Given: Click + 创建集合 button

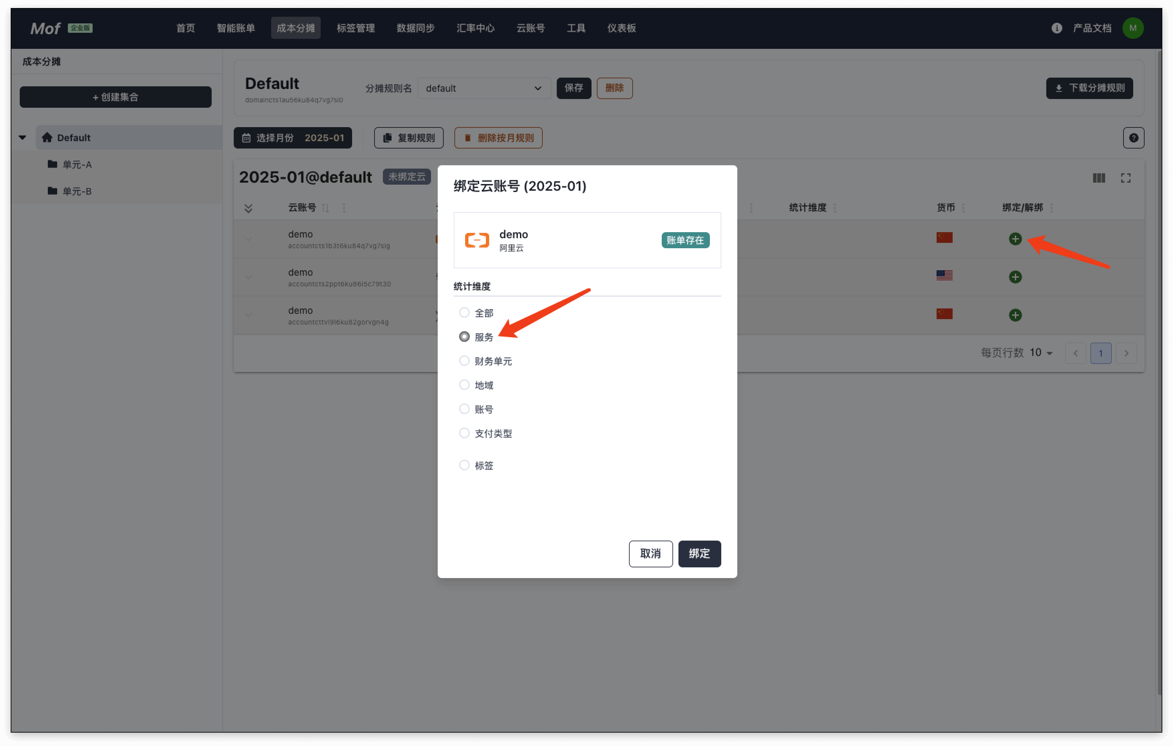Looking at the screenshot, I should tap(115, 97).
